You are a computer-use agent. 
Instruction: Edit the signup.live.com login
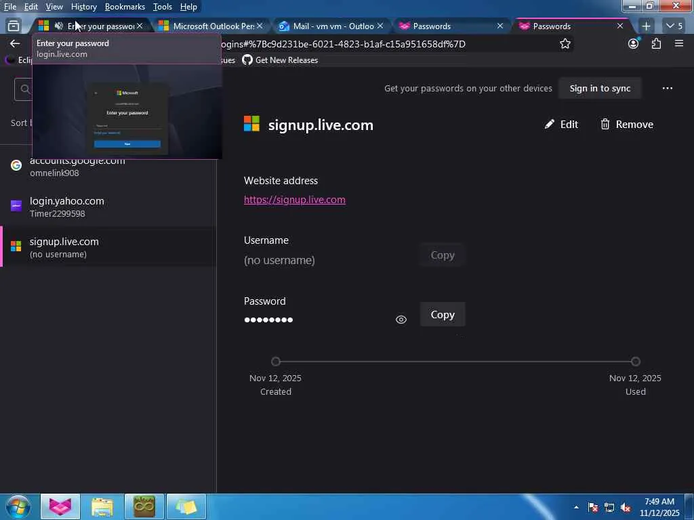click(561, 125)
